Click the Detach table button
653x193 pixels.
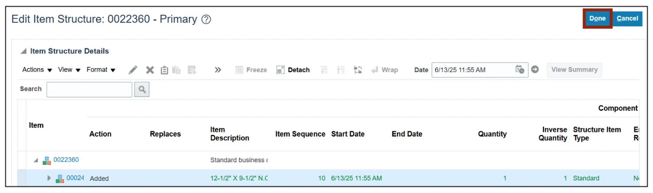click(x=293, y=70)
